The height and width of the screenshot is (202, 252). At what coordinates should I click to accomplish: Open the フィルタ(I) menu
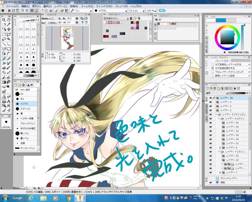[x=87, y=6]
